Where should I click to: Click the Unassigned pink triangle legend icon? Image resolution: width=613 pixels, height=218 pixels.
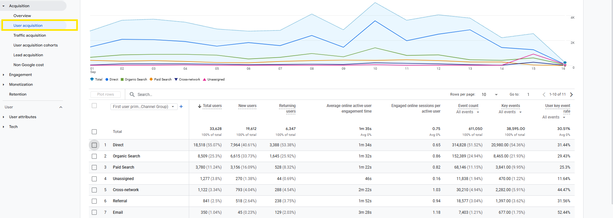(x=205, y=79)
